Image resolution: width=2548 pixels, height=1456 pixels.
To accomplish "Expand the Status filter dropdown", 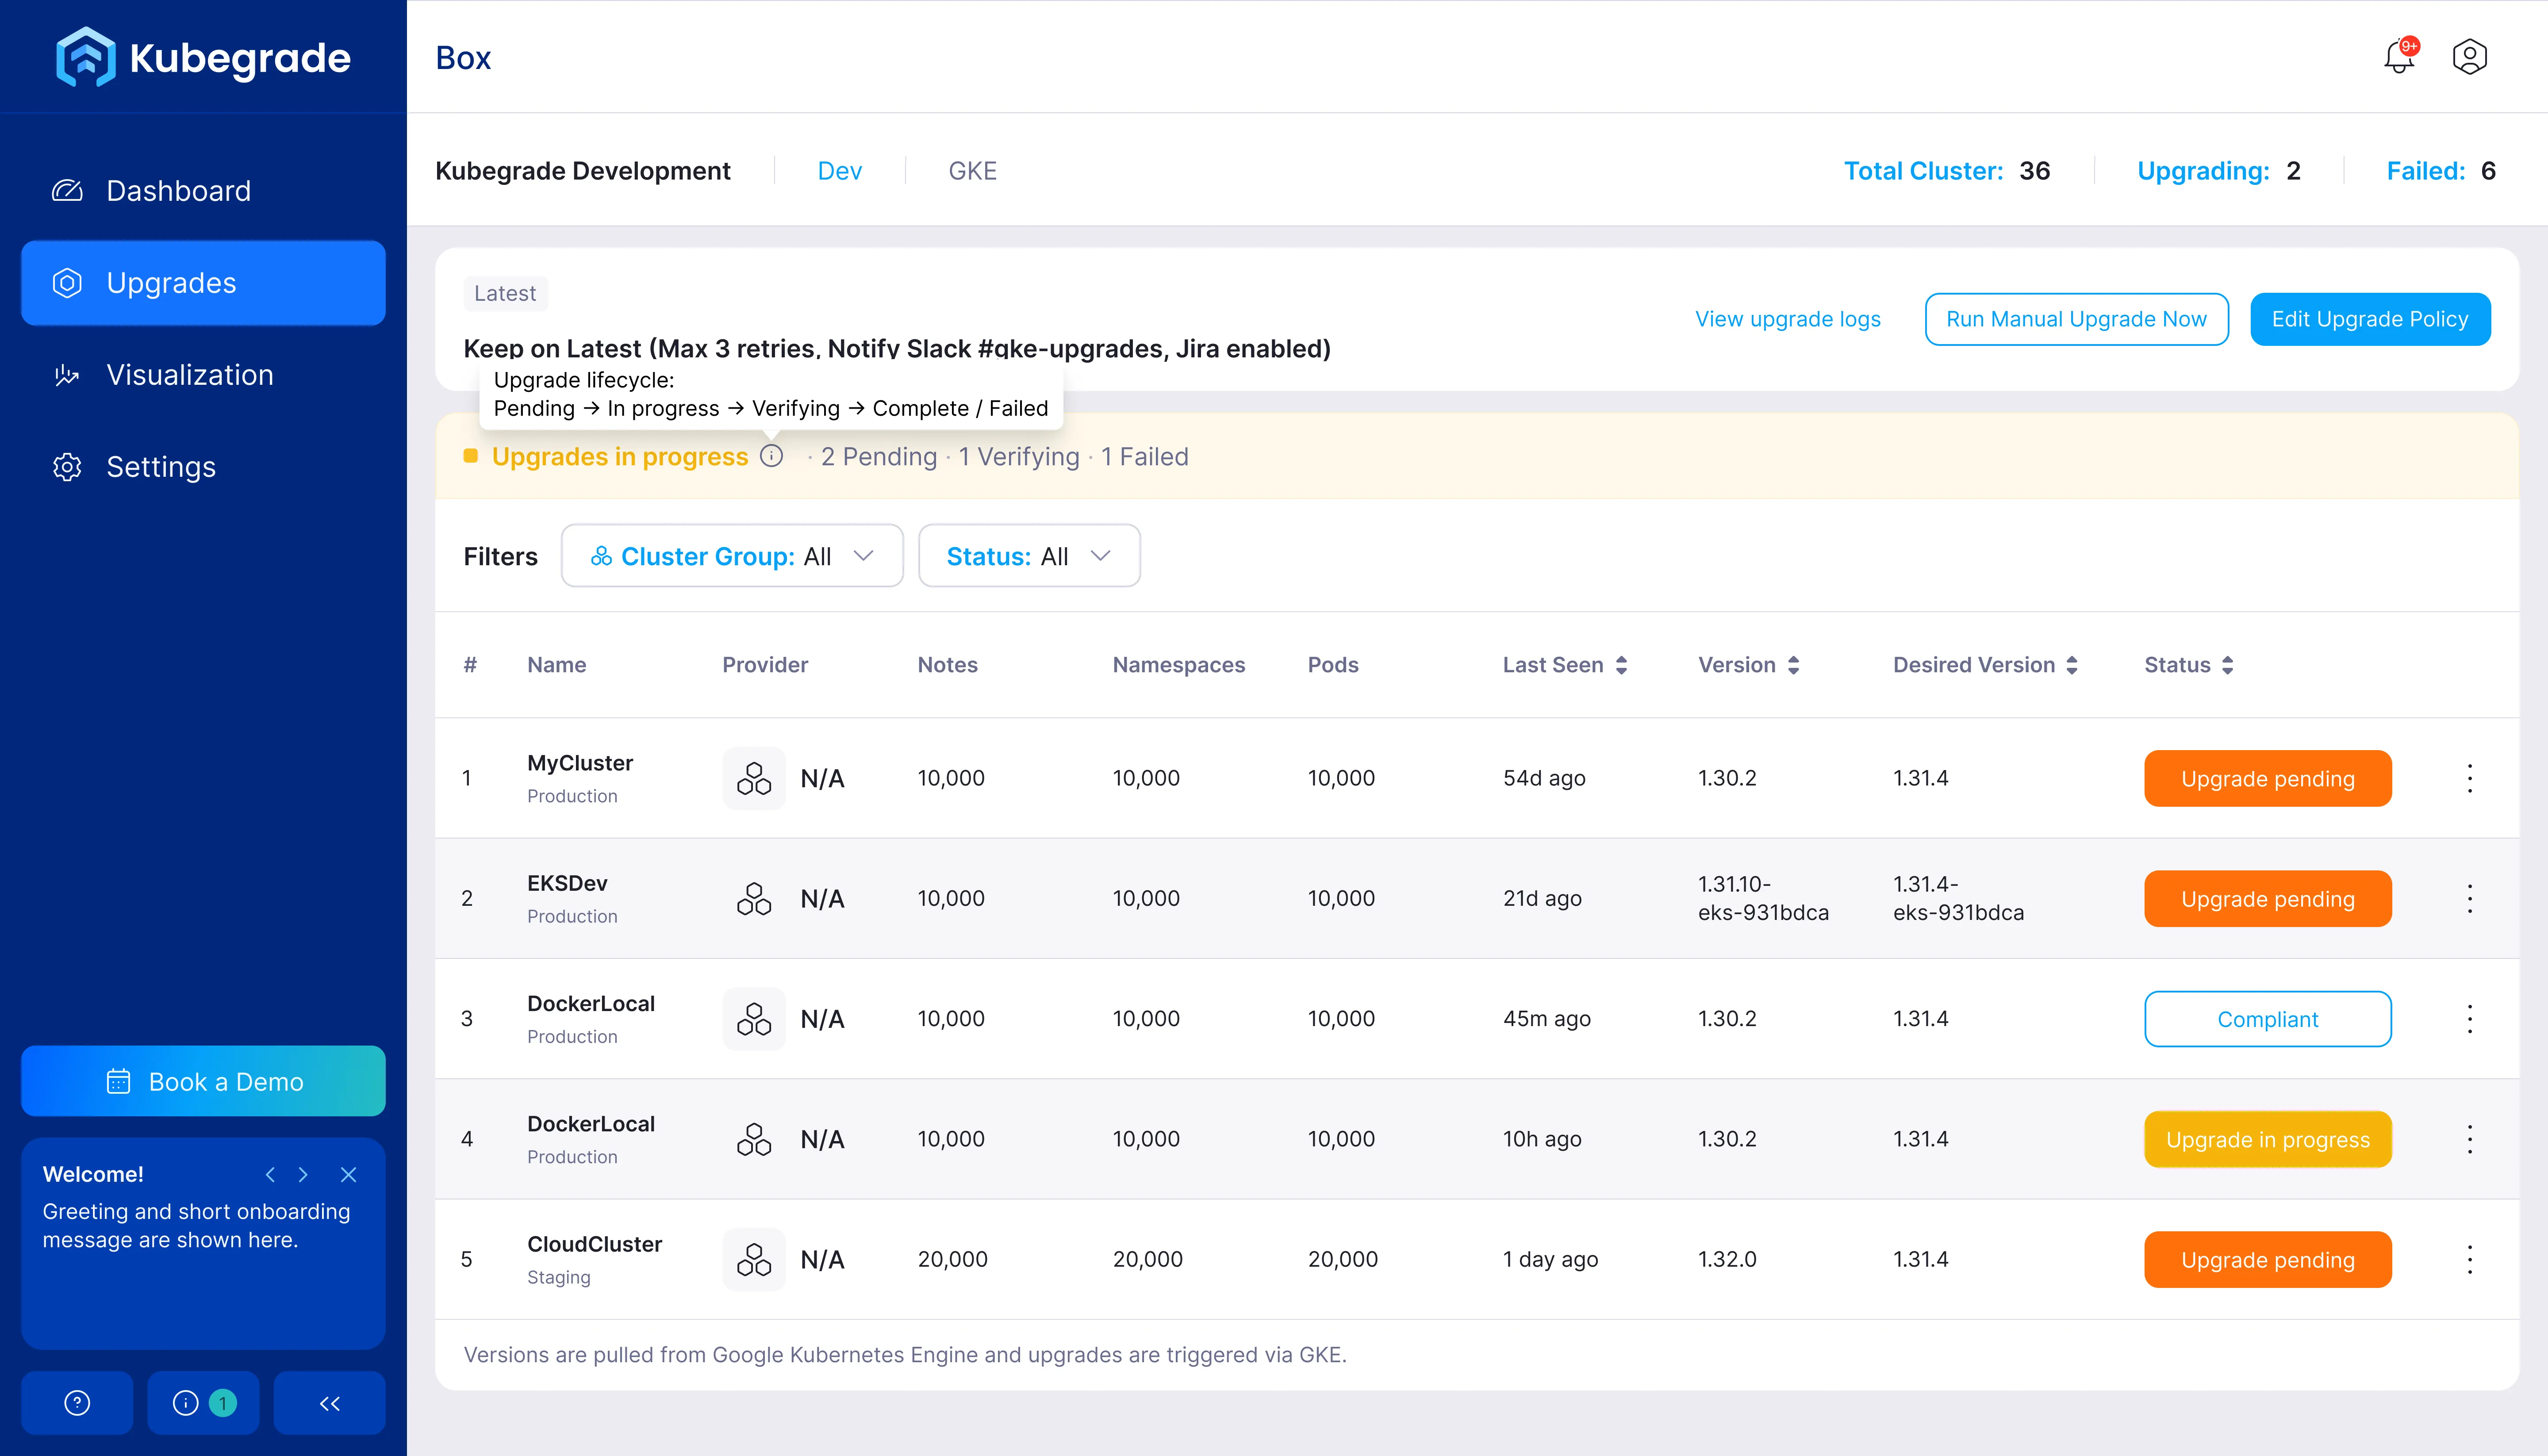I will [1029, 556].
